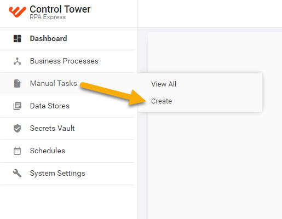Click the Control Tower title text

click(60, 9)
